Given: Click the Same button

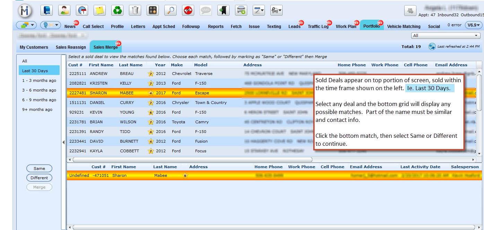Looking at the screenshot, I should [x=39, y=169].
